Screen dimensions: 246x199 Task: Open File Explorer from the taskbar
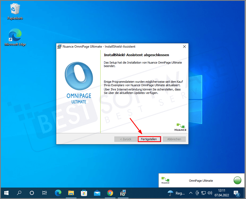(x=71, y=193)
